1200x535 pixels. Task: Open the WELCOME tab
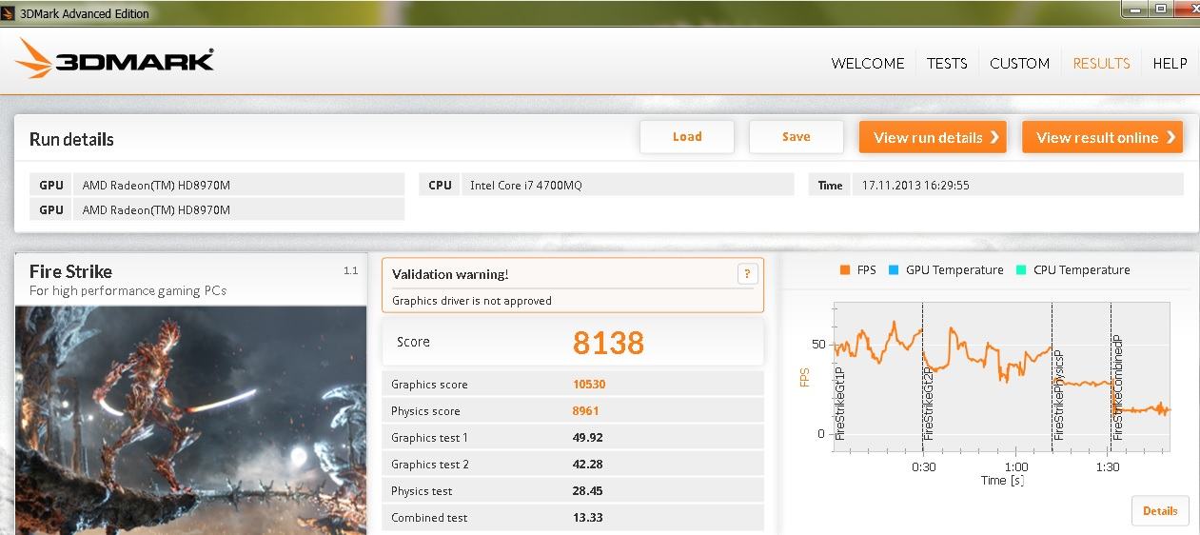pyautogui.click(x=868, y=63)
